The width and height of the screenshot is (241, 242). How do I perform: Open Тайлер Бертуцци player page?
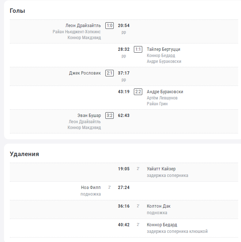163,49
